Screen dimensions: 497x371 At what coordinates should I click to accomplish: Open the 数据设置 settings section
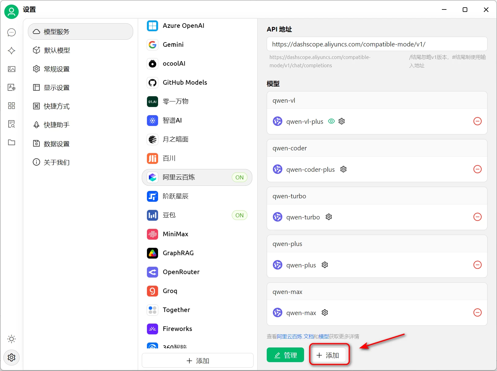coord(57,143)
